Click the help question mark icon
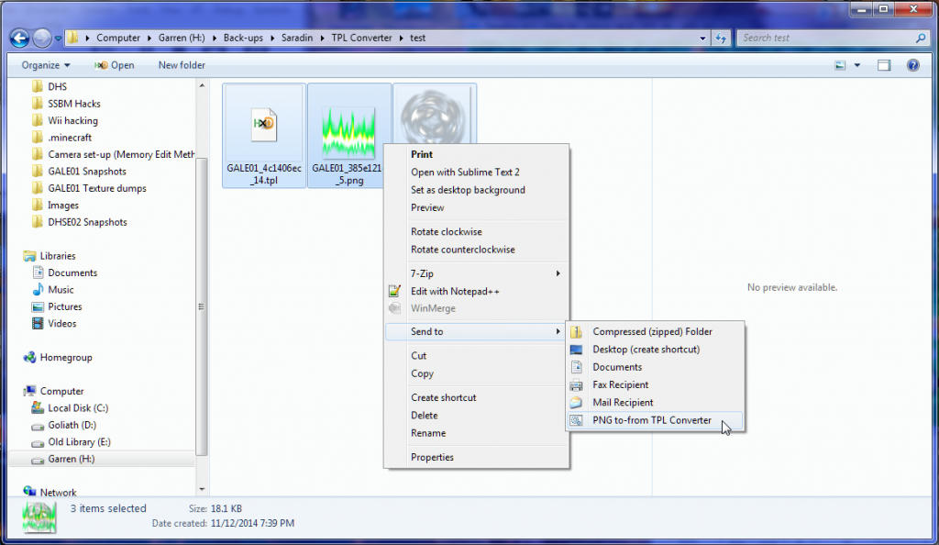The width and height of the screenshot is (939, 545). click(912, 65)
